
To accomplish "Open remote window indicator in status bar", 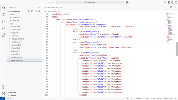I will (x=3, y=99).
